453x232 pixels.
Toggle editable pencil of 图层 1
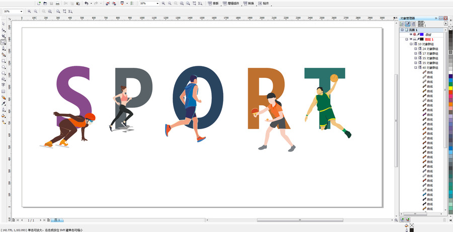pos(418,39)
